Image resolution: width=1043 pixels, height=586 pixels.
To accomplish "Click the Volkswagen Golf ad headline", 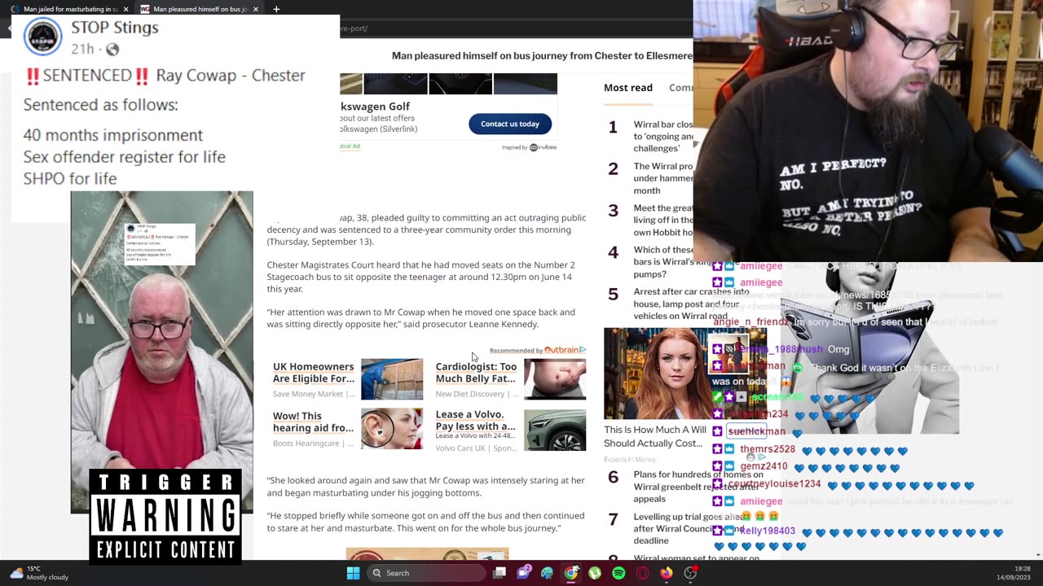I will click(376, 107).
